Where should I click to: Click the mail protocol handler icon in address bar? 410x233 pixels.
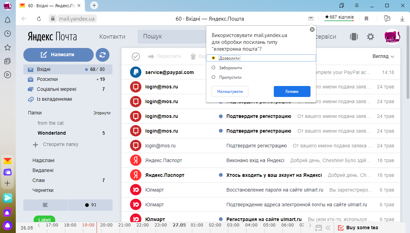point(311,18)
